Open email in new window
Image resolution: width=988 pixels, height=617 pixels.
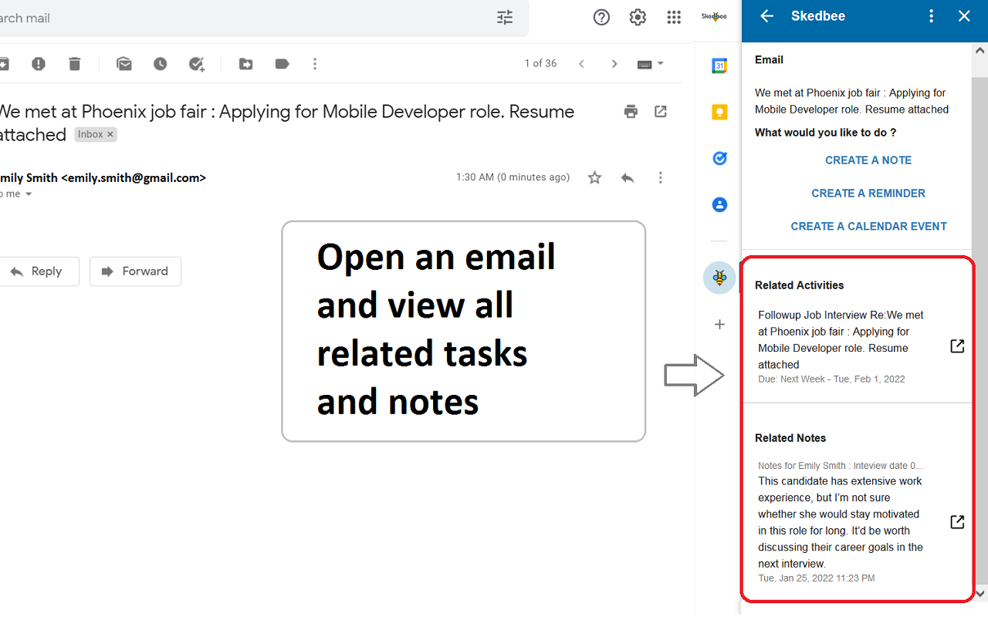tap(661, 111)
